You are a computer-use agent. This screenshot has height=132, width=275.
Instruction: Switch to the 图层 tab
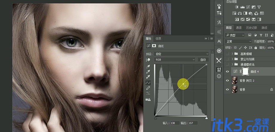[x=229, y=28]
